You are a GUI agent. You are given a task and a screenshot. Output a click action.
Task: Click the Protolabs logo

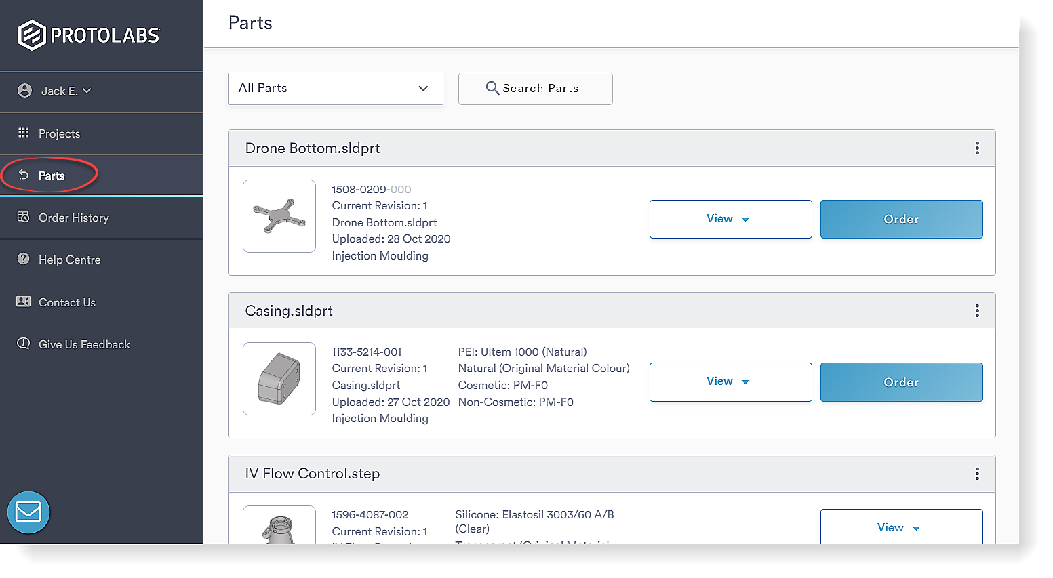89,35
